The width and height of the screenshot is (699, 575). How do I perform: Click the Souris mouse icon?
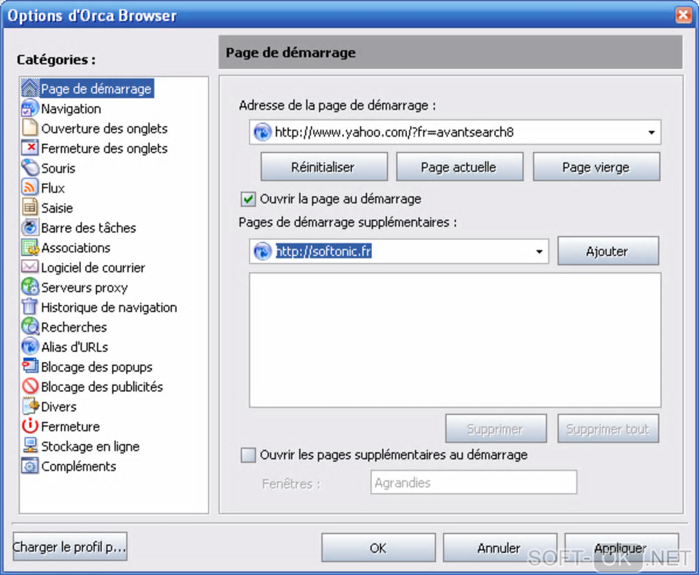29,168
